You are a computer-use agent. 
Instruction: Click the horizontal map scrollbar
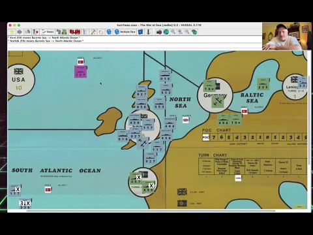point(151,211)
